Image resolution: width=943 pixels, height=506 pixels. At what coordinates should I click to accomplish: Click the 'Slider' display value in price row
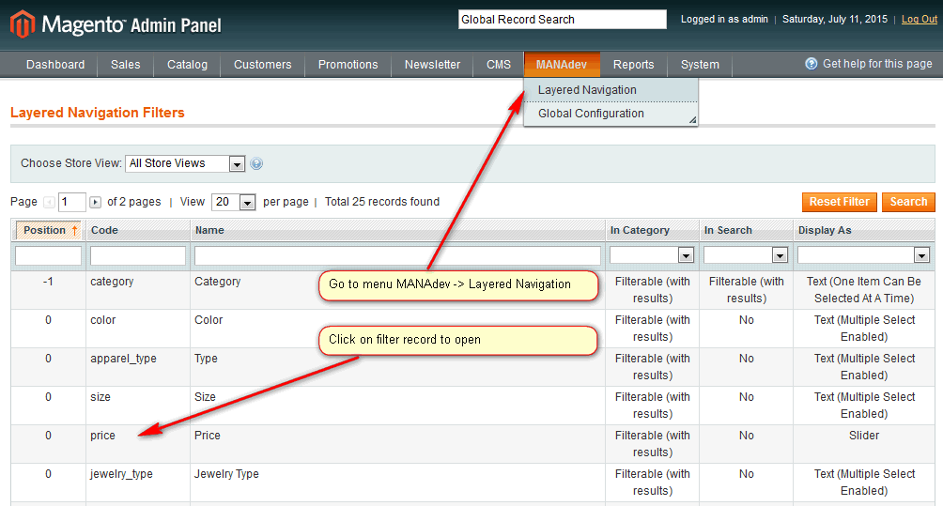863,436
